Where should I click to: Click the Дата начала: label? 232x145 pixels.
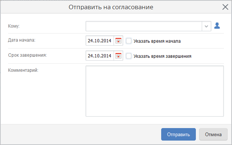(22, 40)
